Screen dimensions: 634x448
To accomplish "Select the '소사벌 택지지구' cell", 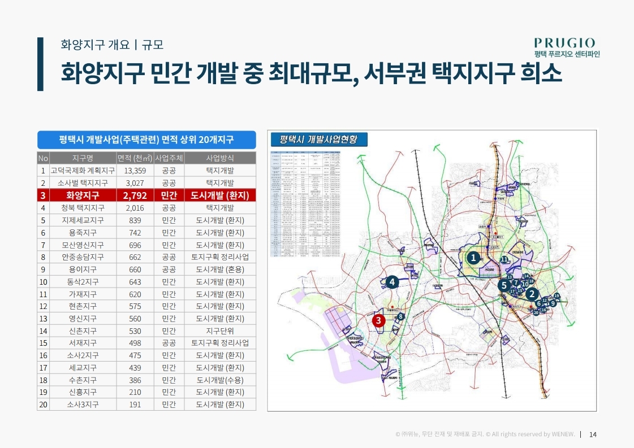I will [83, 183].
